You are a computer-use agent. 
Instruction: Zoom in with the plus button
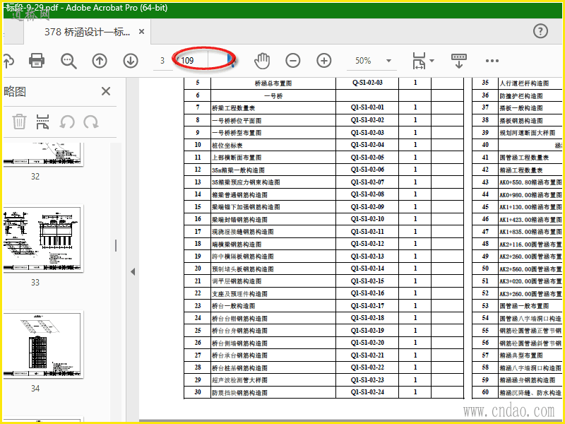click(324, 61)
